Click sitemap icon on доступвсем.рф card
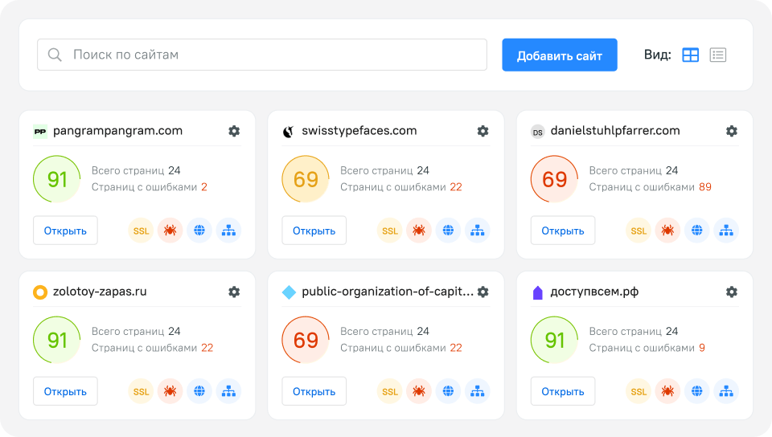The width and height of the screenshot is (772, 437). pos(726,391)
